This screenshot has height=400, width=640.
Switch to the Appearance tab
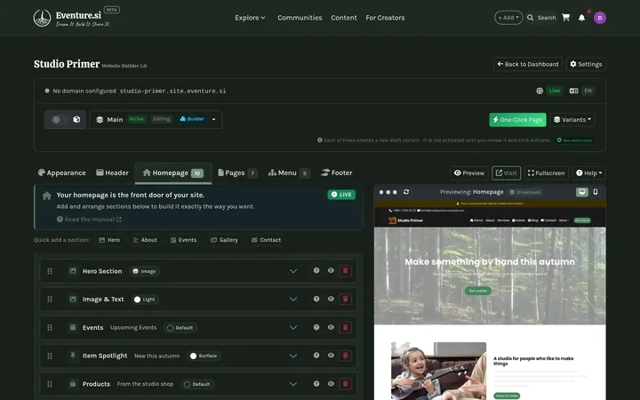tap(61, 172)
